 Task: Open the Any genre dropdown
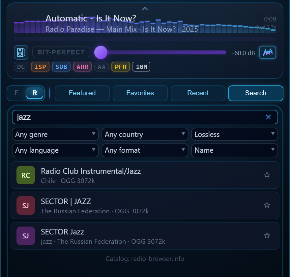point(55,134)
